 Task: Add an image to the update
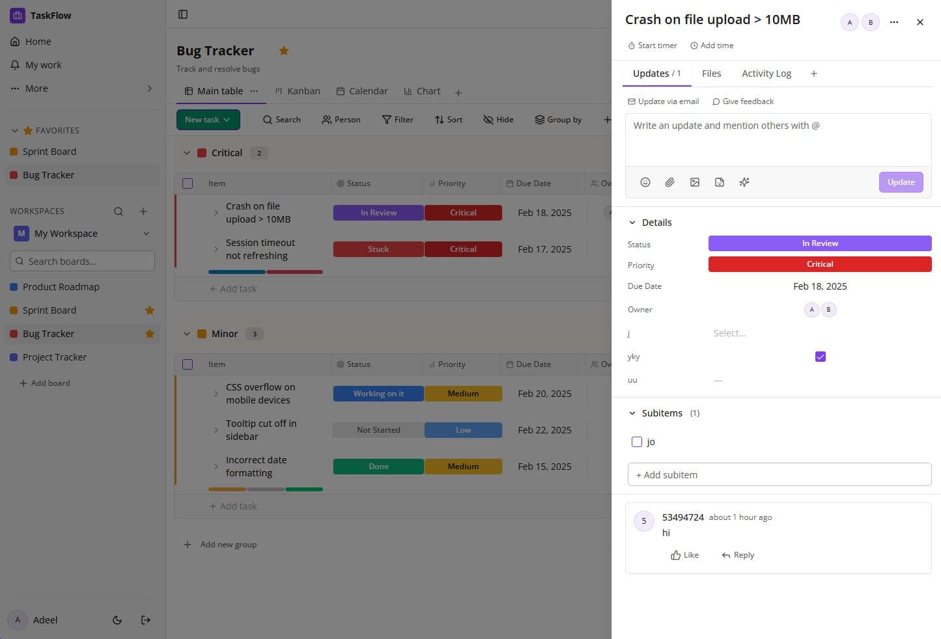694,182
